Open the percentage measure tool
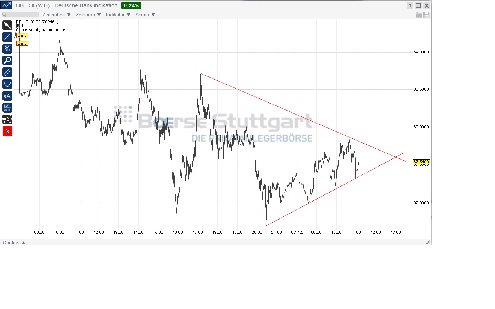Image resolution: width=495 pixels, height=309 pixels. click(7, 49)
